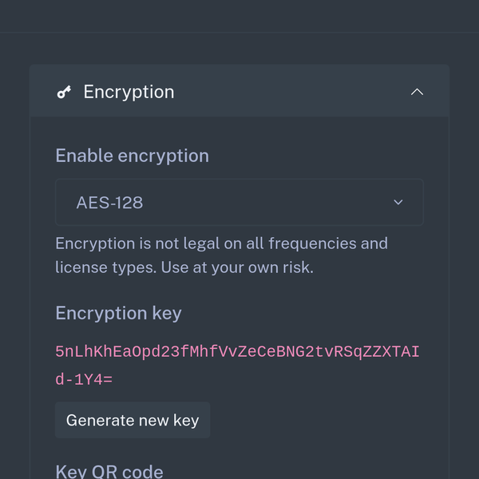Collapse the Encryption section with chevron
The width and height of the screenshot is (479, 479).
(417, 92)
